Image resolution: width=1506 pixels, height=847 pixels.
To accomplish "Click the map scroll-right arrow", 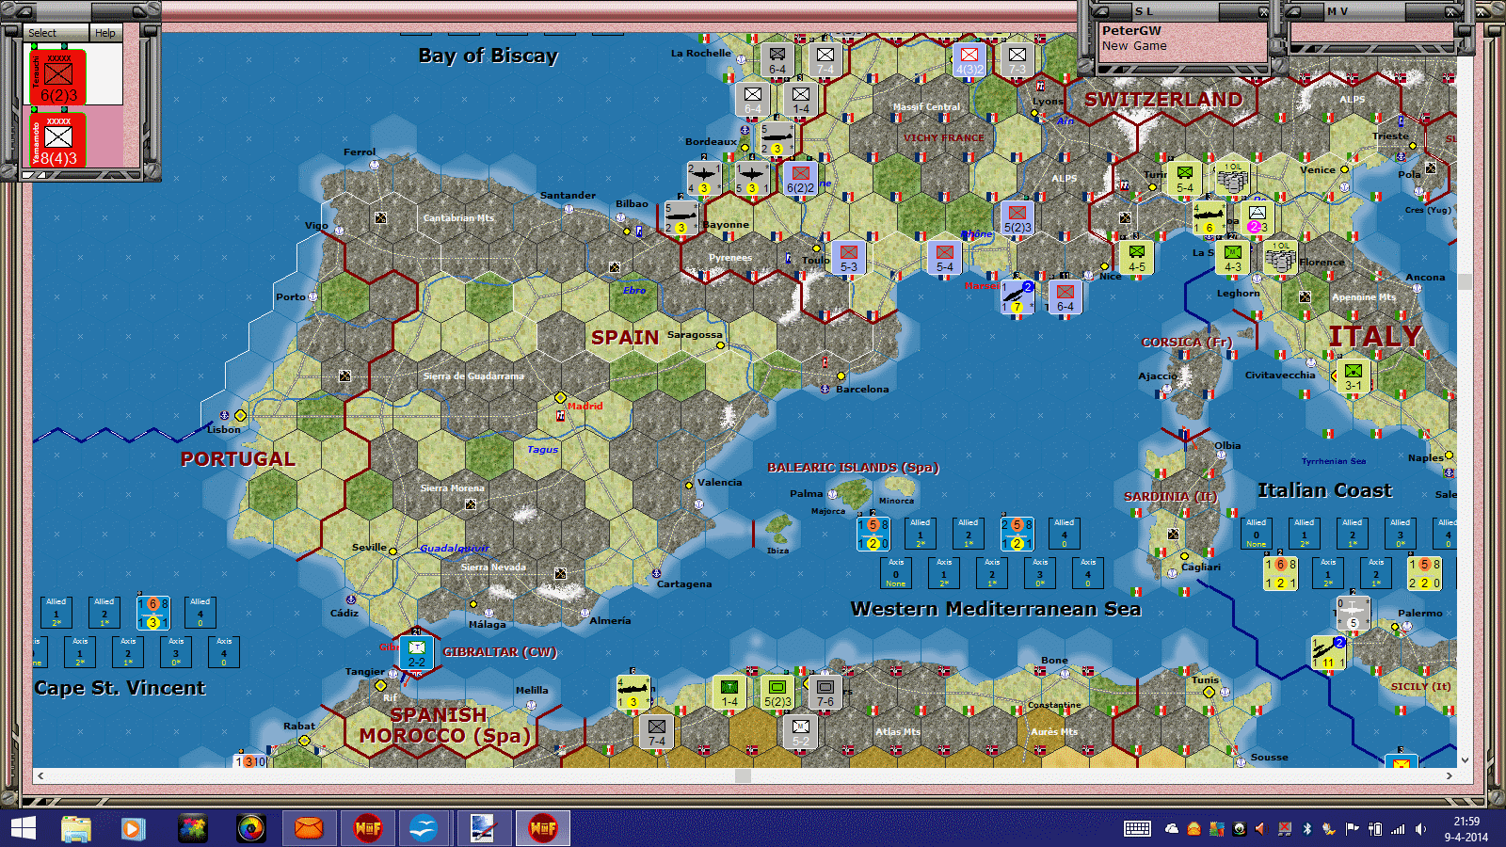I will point(1450,776).
